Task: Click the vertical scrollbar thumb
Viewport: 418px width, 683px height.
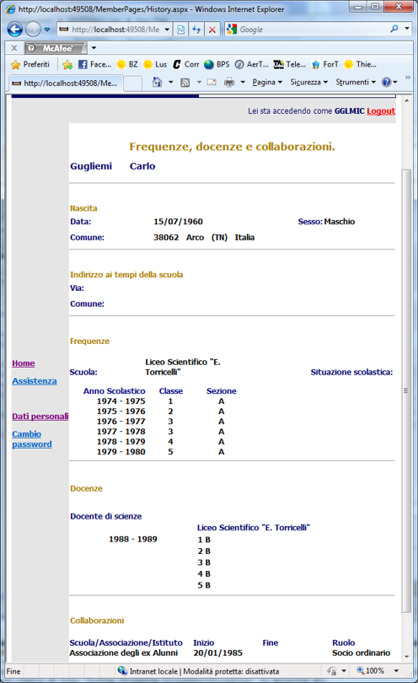Action: 406,390
